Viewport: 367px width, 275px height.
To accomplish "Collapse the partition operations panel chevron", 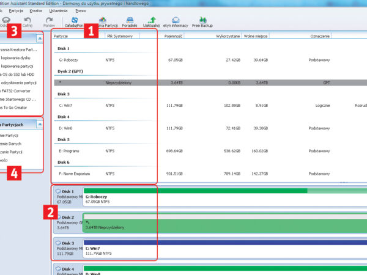I will [40, 123].
